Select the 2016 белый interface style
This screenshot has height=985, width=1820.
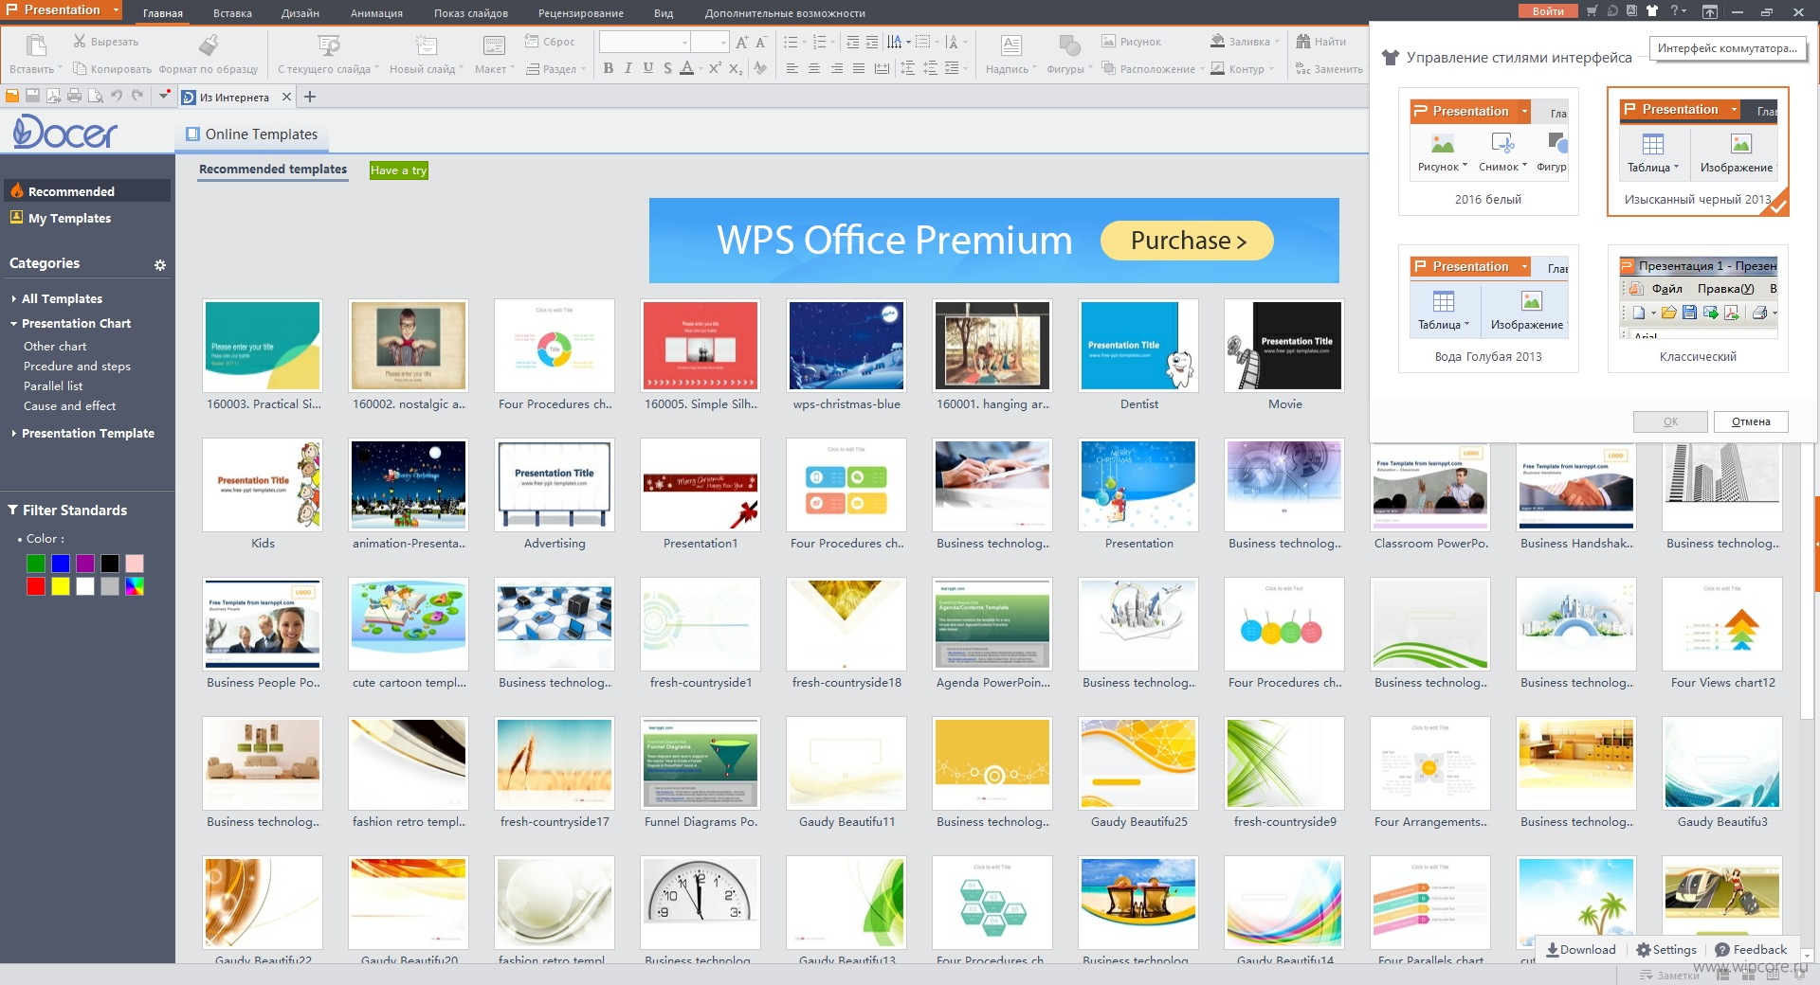click(x=1488, y=152)
